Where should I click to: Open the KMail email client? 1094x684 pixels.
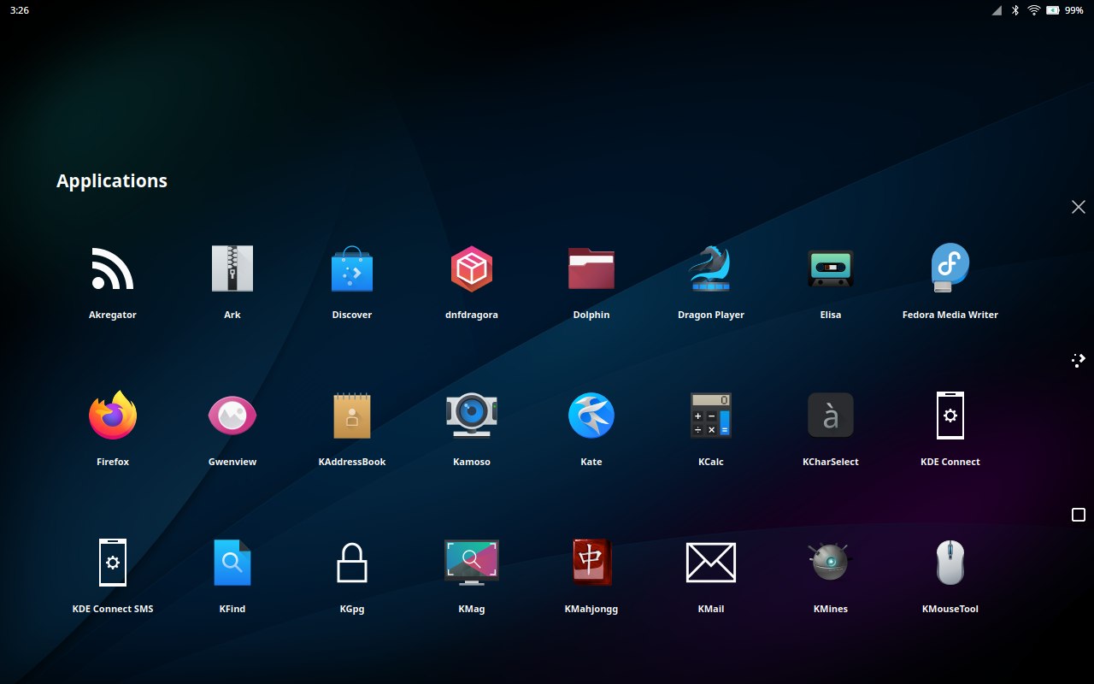pos(711,563)
